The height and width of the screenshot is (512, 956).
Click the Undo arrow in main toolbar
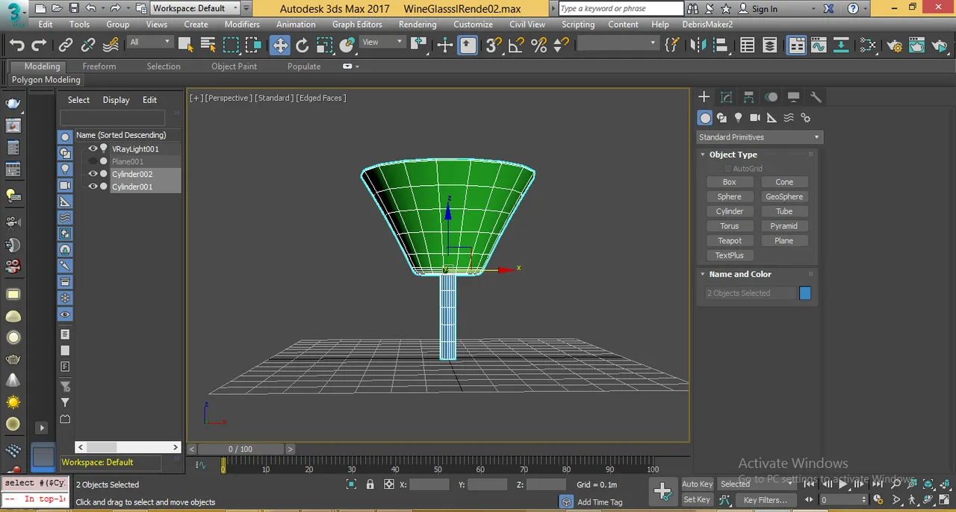16,46
